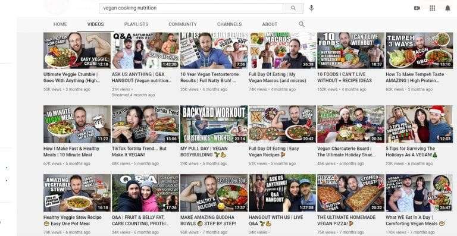457x236 pixels.
Task: Open TikTok Tortilla Trend title link
Action: pos(139,152)
